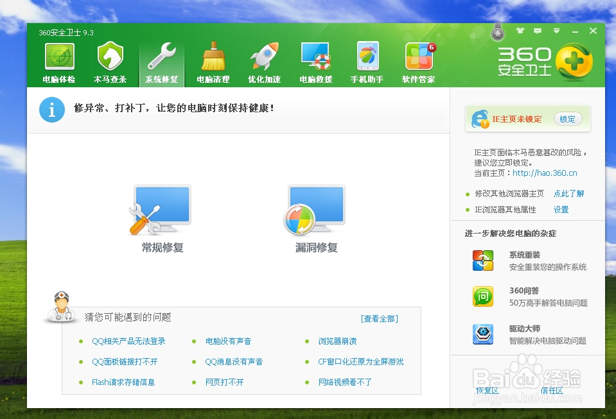Open QQ相关产品无法登录 problem link
616x419 pixels.
(x=128, y=341)
